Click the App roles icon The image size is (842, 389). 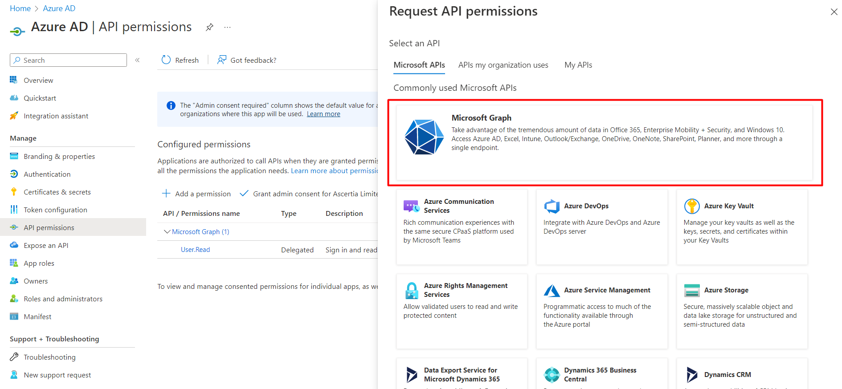tap(14, 263)
